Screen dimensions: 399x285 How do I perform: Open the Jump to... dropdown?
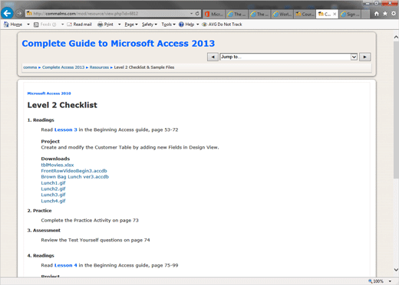(x=289, y=57)
